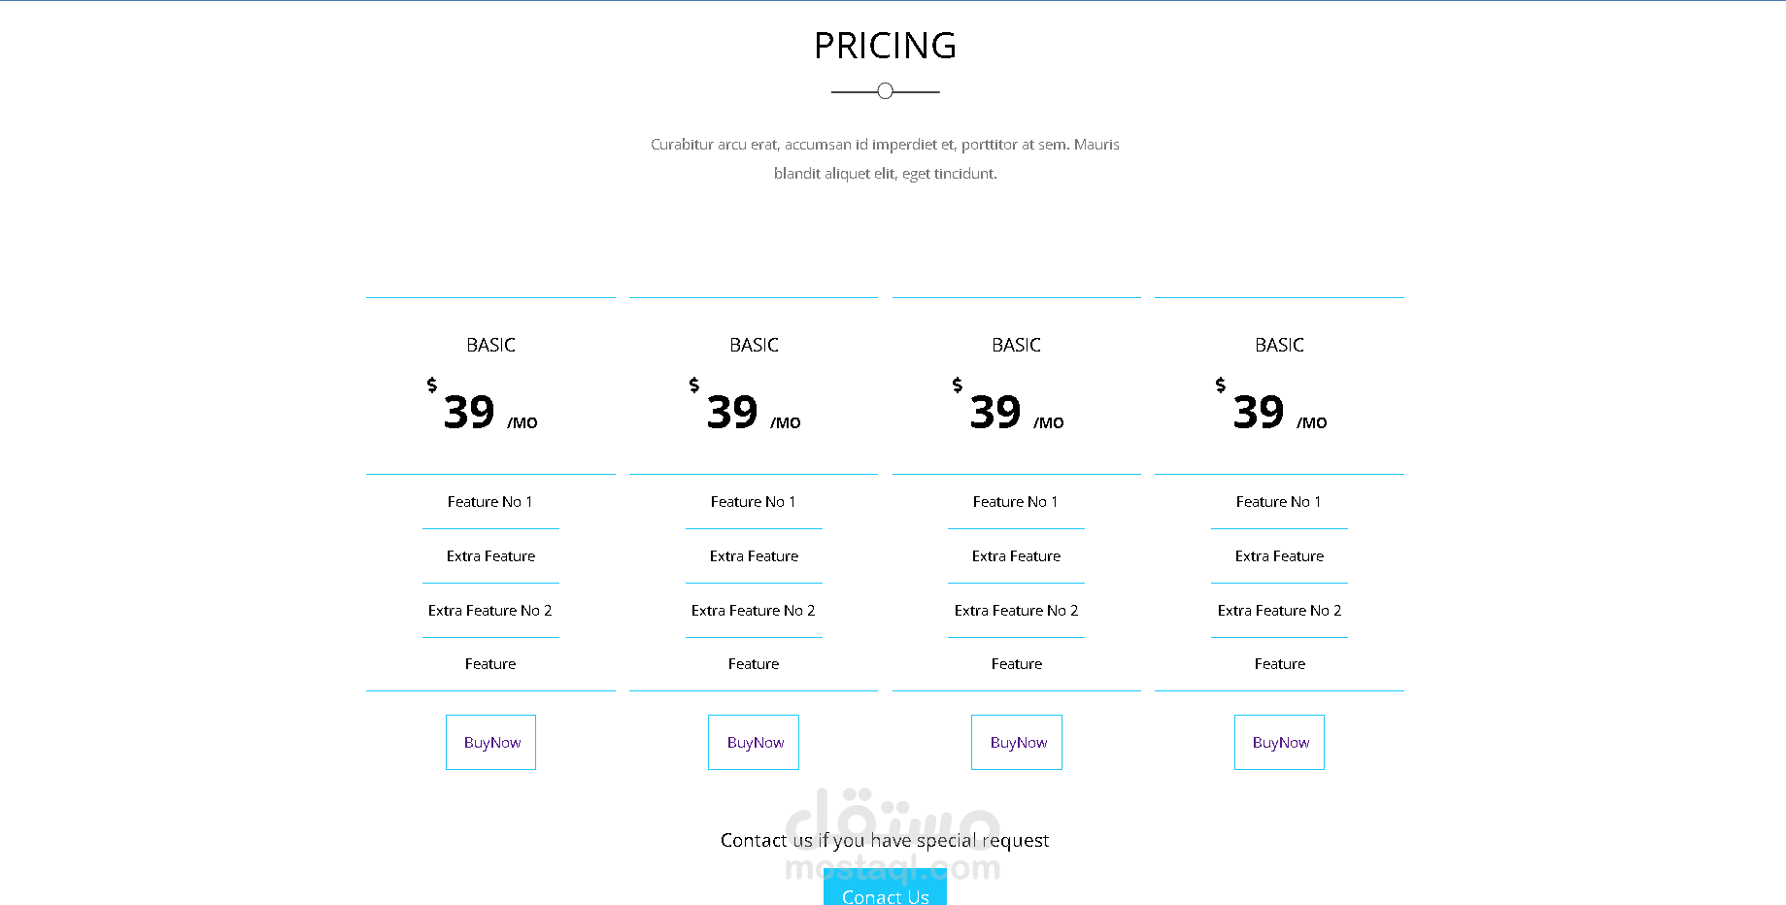1786x905 pixels.
Task: Click Feature No 1 in first plan
Action: point(490,502)
